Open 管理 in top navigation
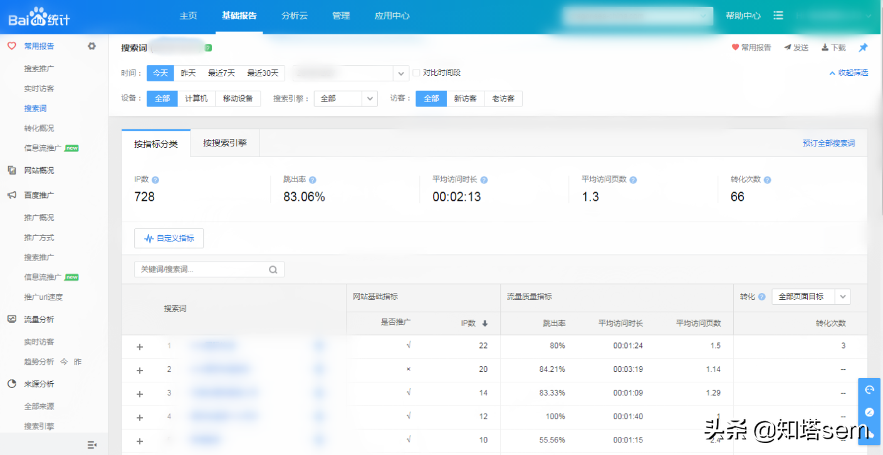Viewport: 883px width, 455px height. pyautogui.click(x=341, y=16)
